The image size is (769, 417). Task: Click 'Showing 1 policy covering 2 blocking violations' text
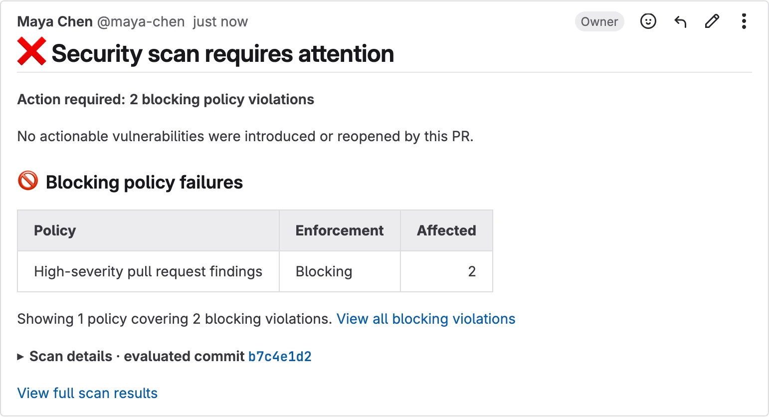tap(175, 319)
